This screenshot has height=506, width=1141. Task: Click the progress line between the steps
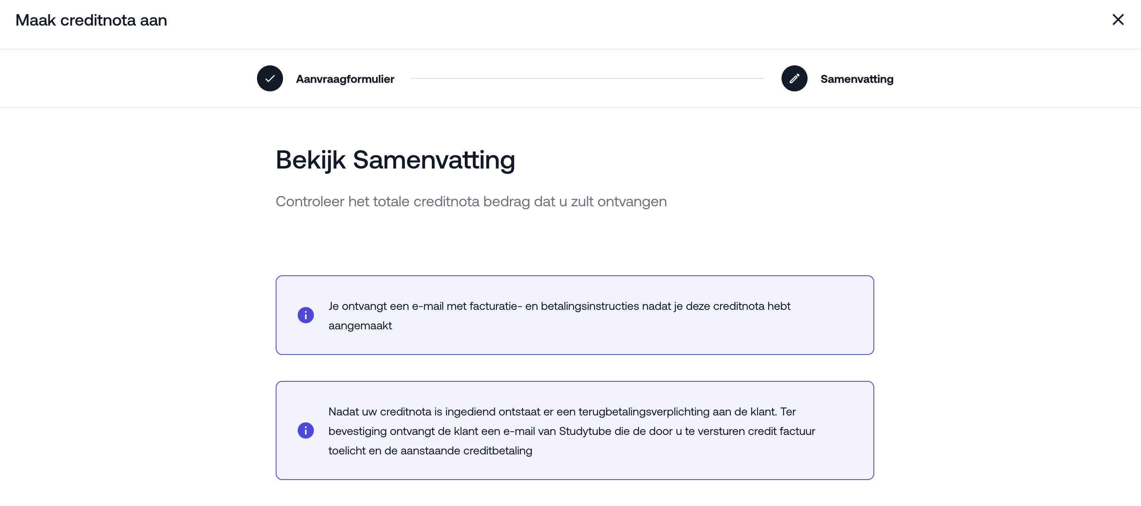587,78
